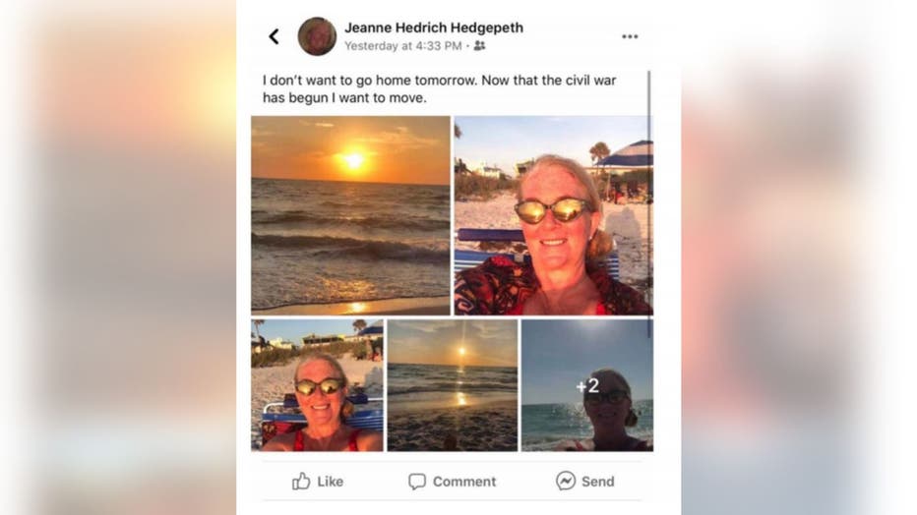Image resolution: width=917 pixels, height=515 pixels.
Task: Open the large sunset ocean photo
Action: [x=351, y=215]
